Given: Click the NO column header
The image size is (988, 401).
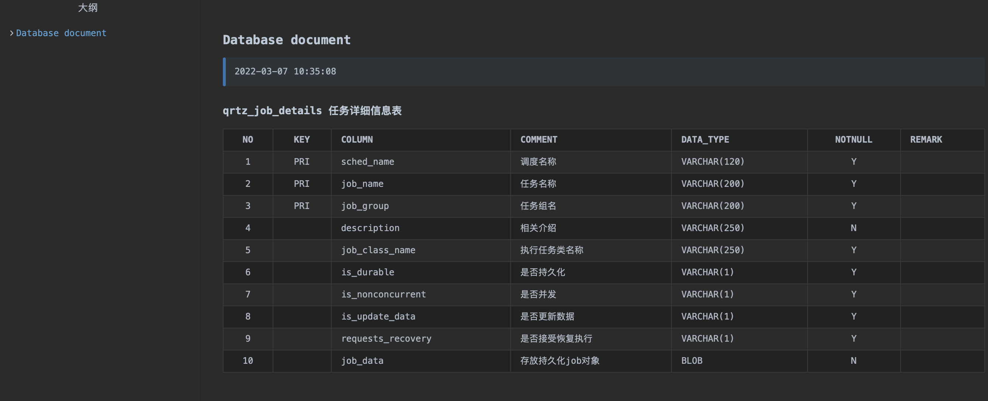Looking at the screenshot, I should click(x=248, y=139).
